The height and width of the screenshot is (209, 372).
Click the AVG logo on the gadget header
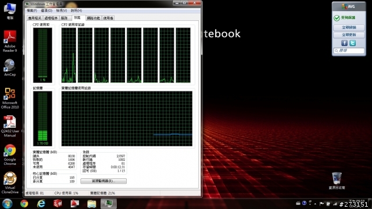(349, 6)
